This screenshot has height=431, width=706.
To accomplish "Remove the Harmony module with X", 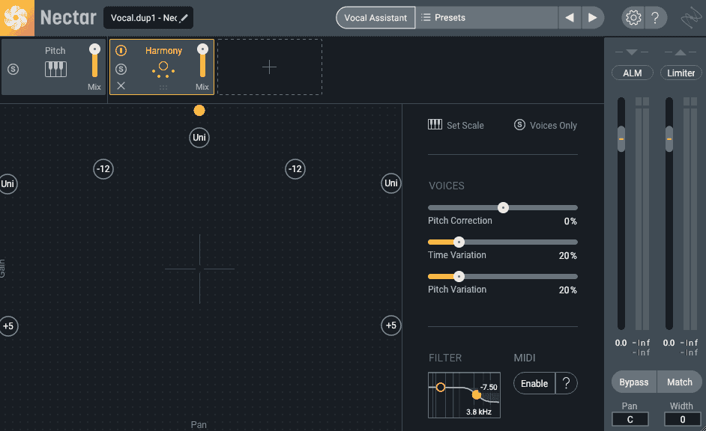I will (x=121, y=86).
